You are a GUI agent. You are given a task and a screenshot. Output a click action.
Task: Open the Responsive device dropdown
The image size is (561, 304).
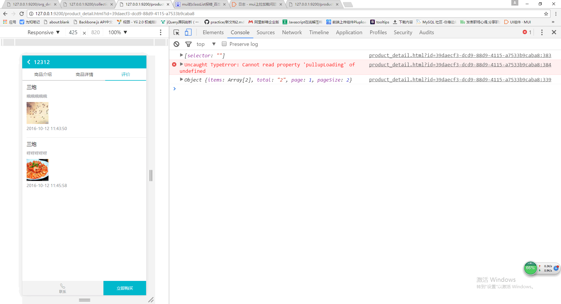pyautogui.click(x=44, y=32)
